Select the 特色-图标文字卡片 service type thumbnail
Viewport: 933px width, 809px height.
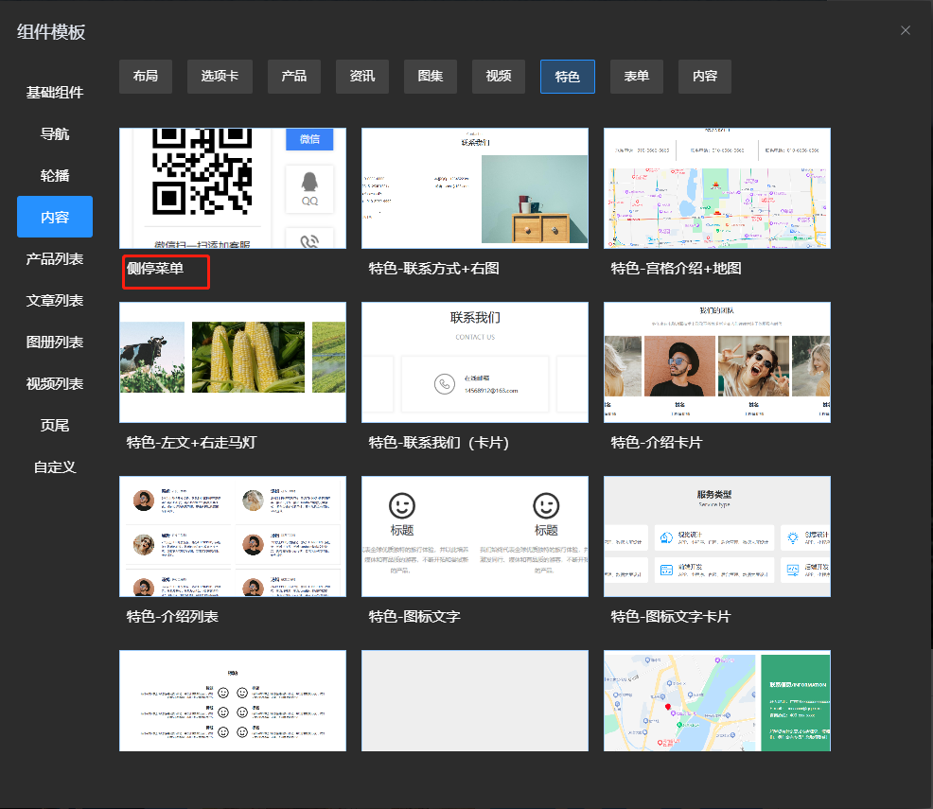click(717, 536)
